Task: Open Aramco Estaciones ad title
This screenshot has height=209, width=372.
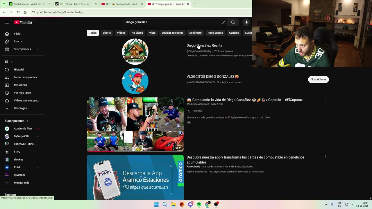Action: click(x=246, y=160)
